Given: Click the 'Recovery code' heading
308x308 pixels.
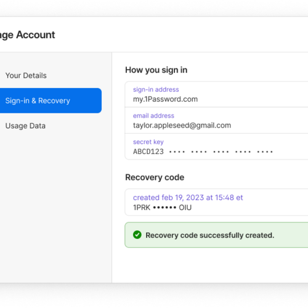Looking at the screenshot, I should (x=155, y=177).
